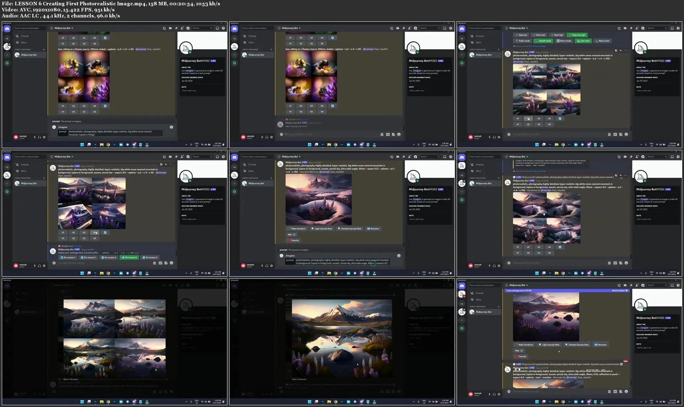Click Open in Browser under single mountain lake lightbox
Image resolution: width=684 pixels, height=407 pixels.
299,379
